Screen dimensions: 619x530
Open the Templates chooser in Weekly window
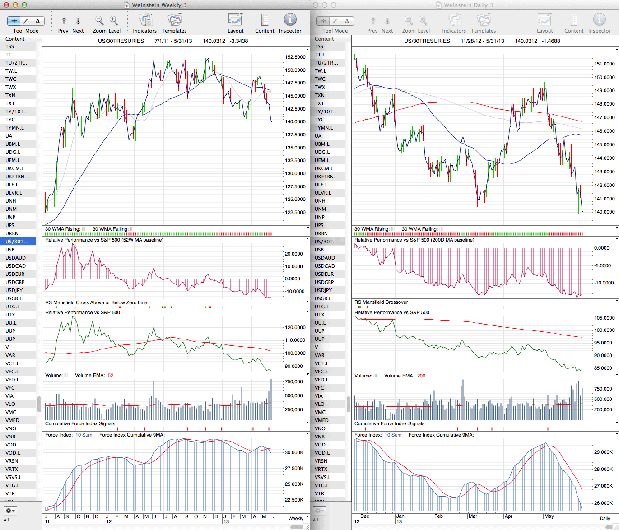(x=174, y=21)
